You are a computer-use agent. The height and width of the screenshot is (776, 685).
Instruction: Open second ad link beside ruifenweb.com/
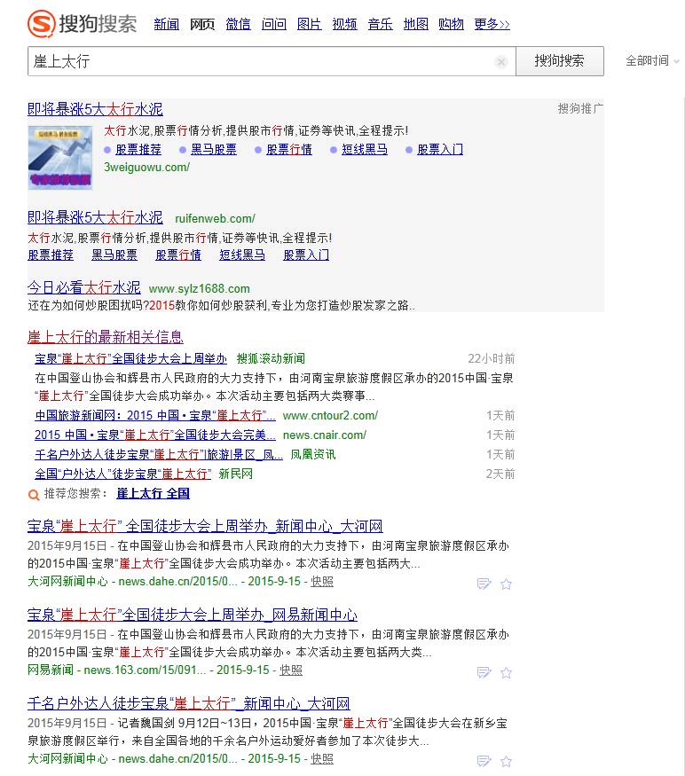tap(95, 217)
